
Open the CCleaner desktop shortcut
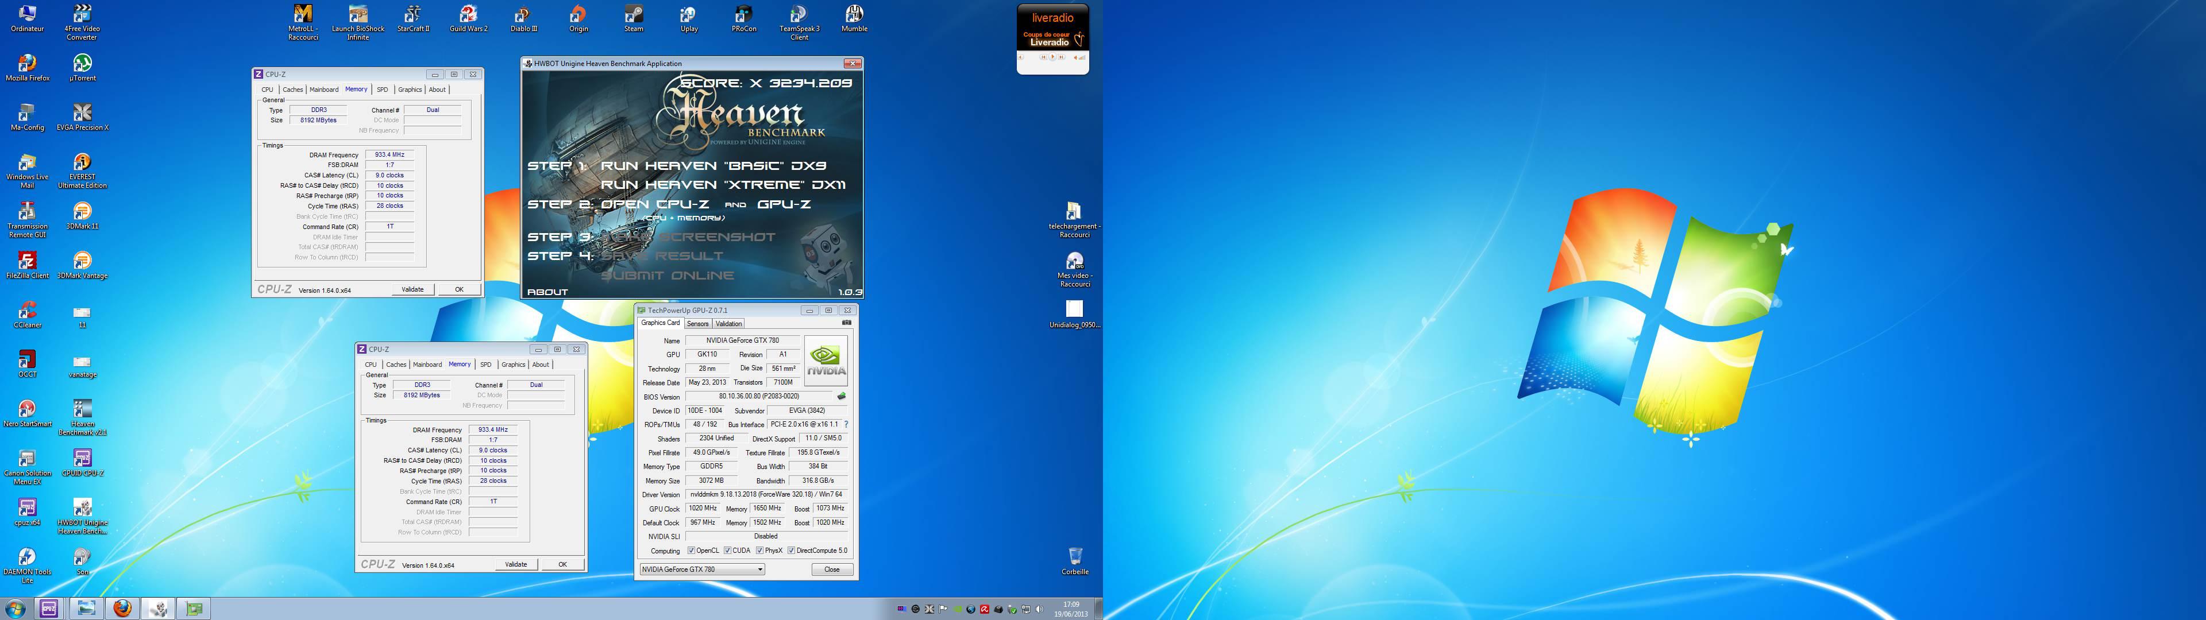click(x=28, y=315)
